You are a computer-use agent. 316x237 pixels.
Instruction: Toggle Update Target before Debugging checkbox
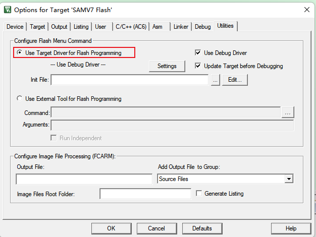coord(198,66)
